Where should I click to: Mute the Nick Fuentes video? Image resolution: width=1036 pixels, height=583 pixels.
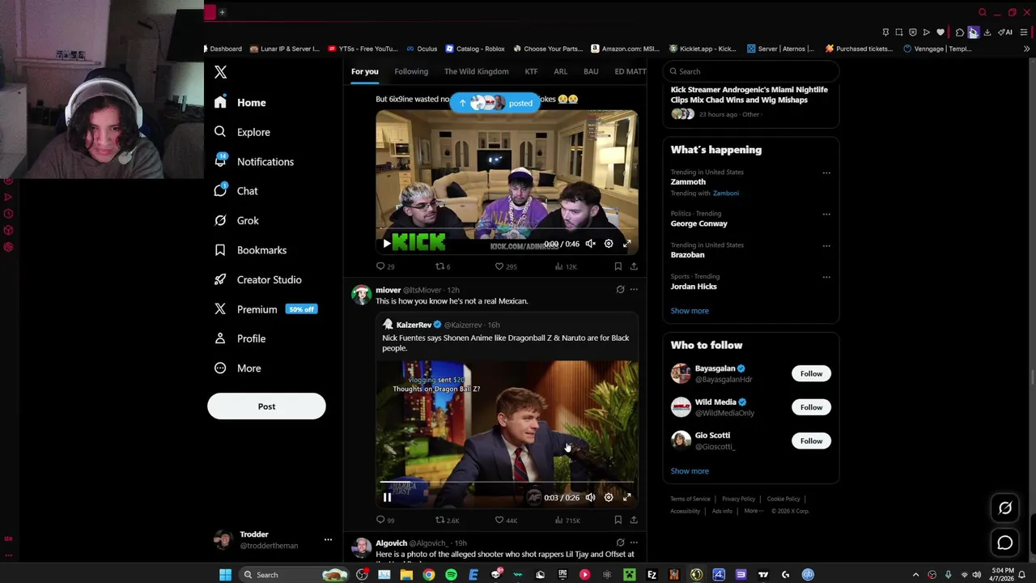pyautogui.click(x=590, y=497)
